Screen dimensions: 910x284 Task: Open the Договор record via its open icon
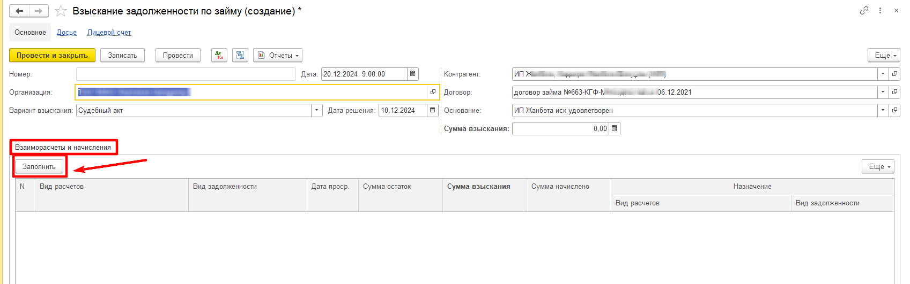(x=894, y=92)
